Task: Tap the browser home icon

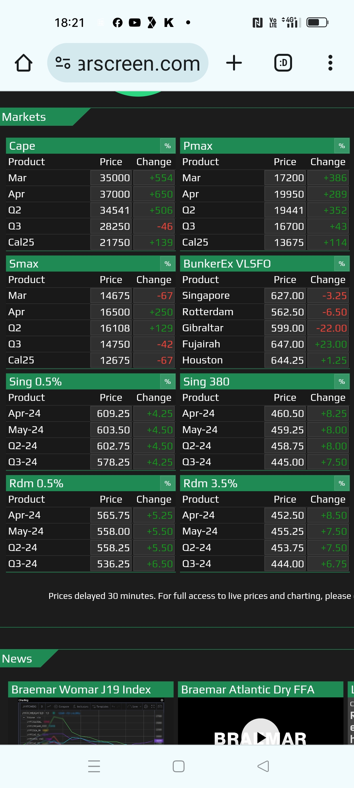Action: (24, 63)
